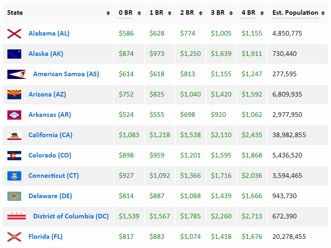Click the American Samoa flag icon
This screenshot has height=248, width=331.
coord(16,74)
